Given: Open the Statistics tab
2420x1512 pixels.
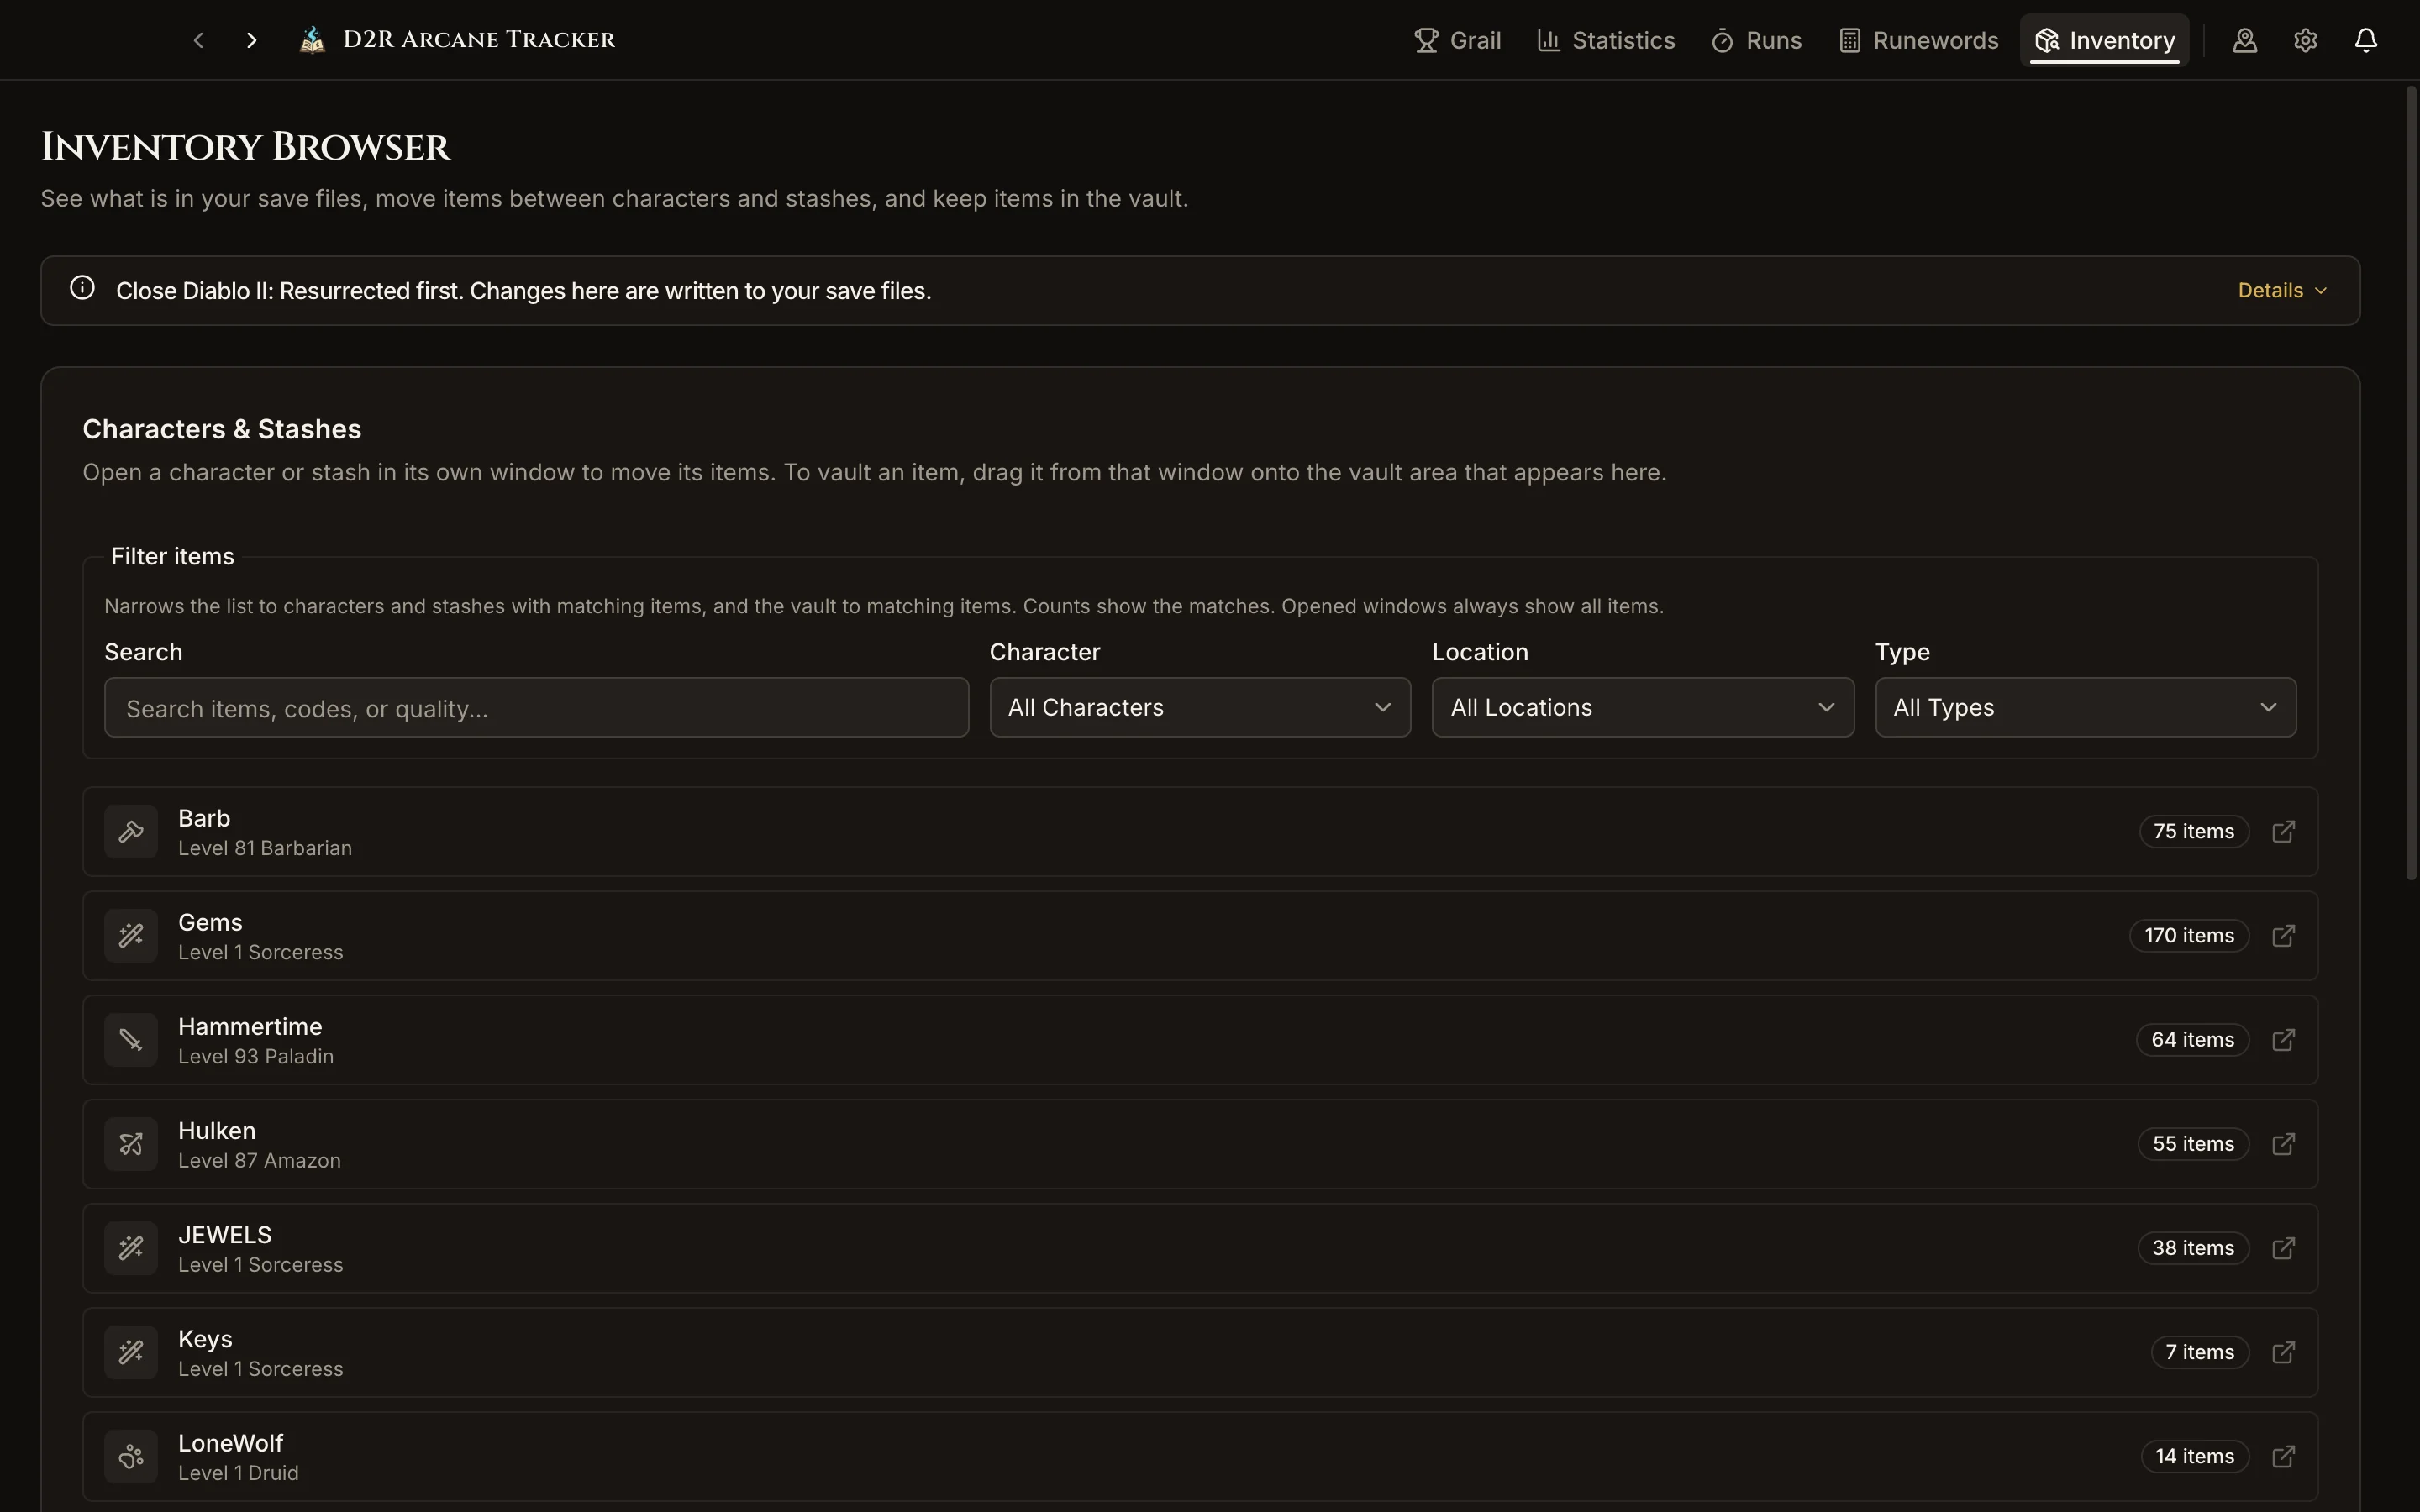Looking at the screenshot, I should point(1606,40).
